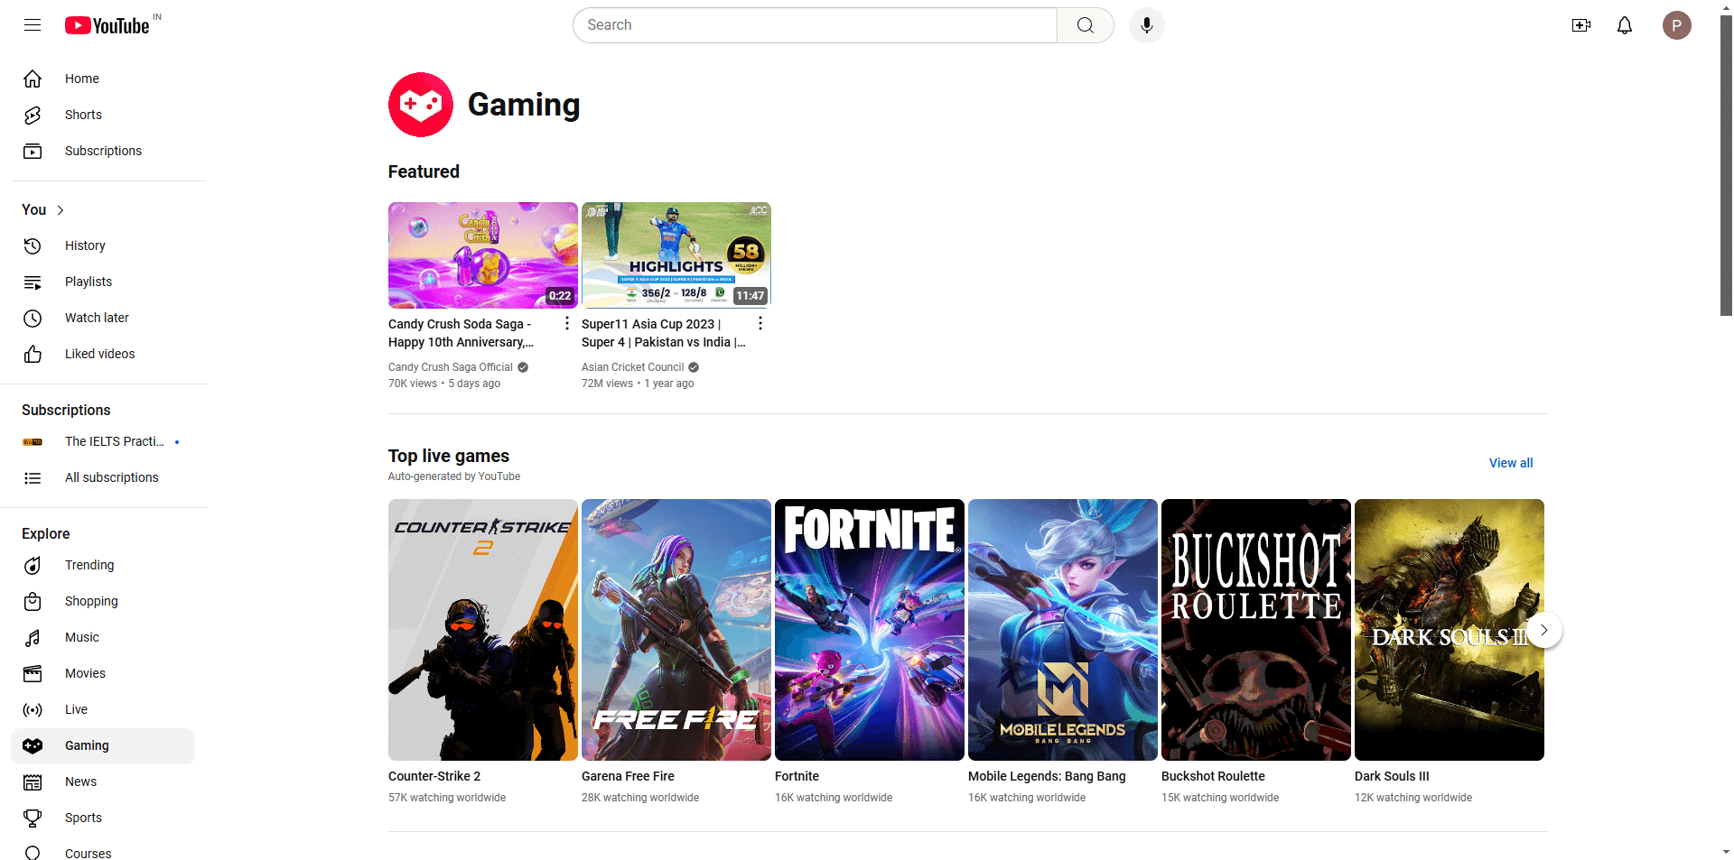Viewport: 1734px width, 860px height.
Task: Click the News icon
Action: (33, 781)
